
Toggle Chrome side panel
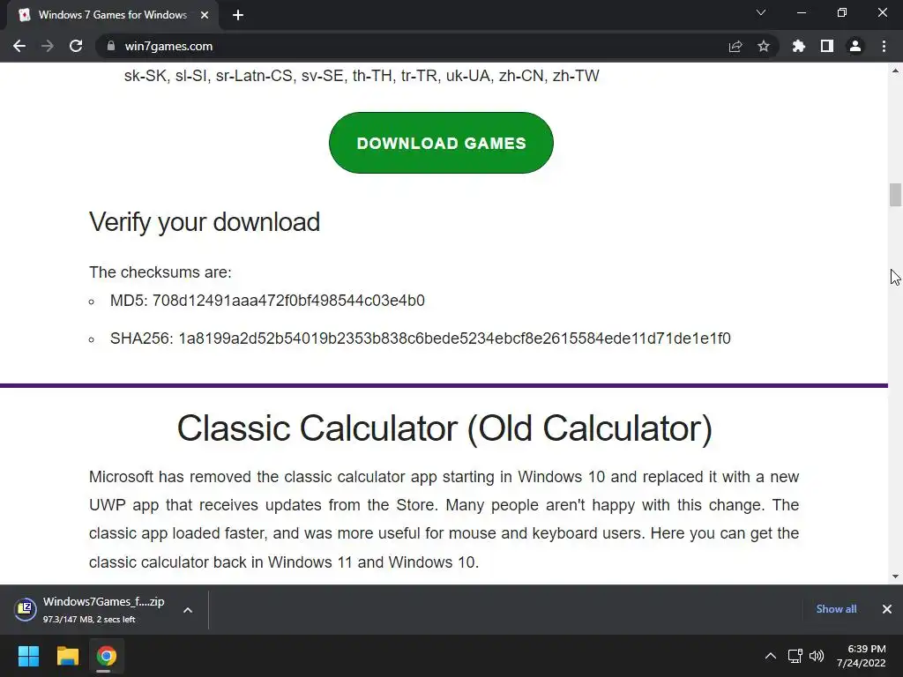coord(827,46)
